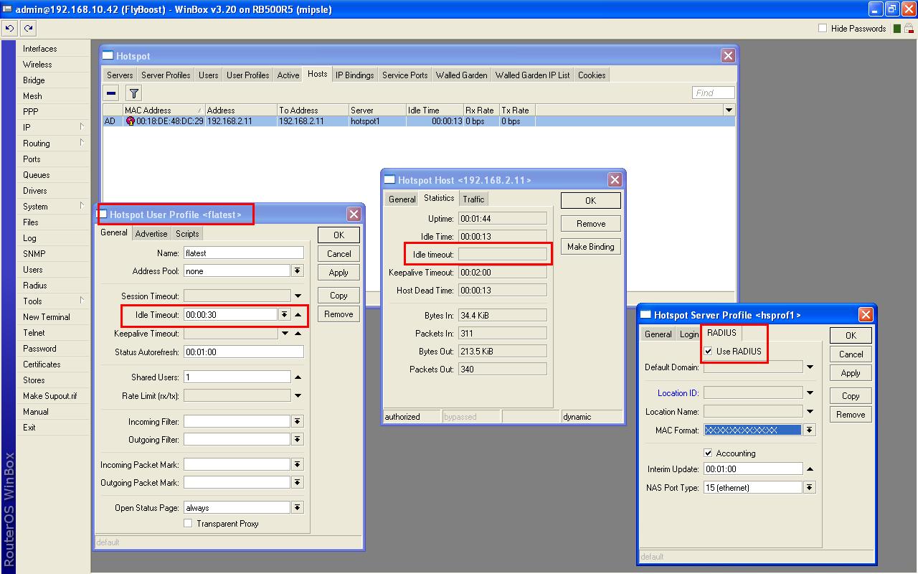
Task: Click the host icon beside the MAC address
Action: [131, 121]
